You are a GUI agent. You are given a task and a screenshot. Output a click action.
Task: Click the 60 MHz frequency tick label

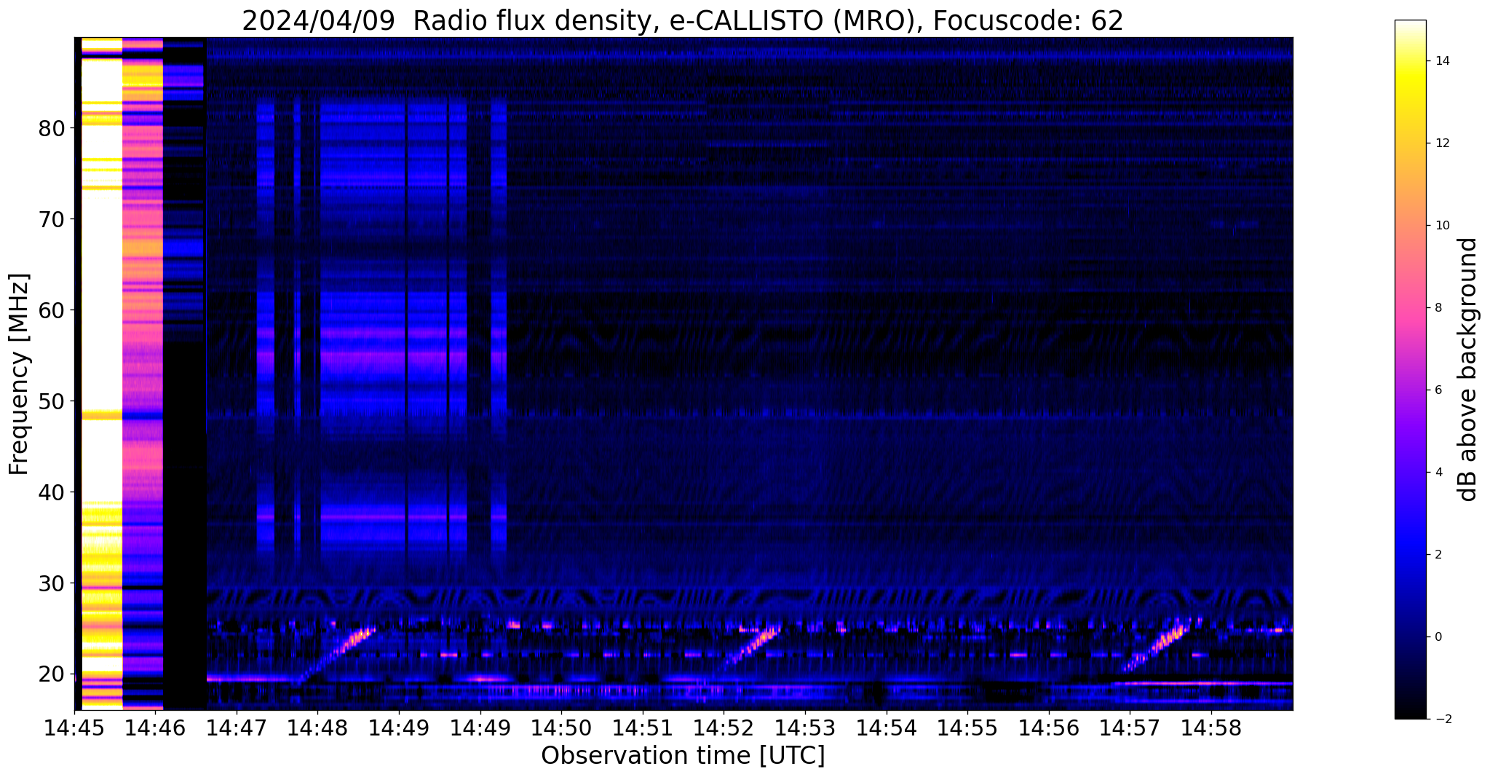(x=52, y=310)
